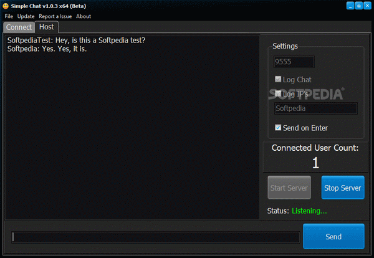The width and height of the screenshot is (374, 258).
Task: Click the Stop Server button
Action: point(343,188)
